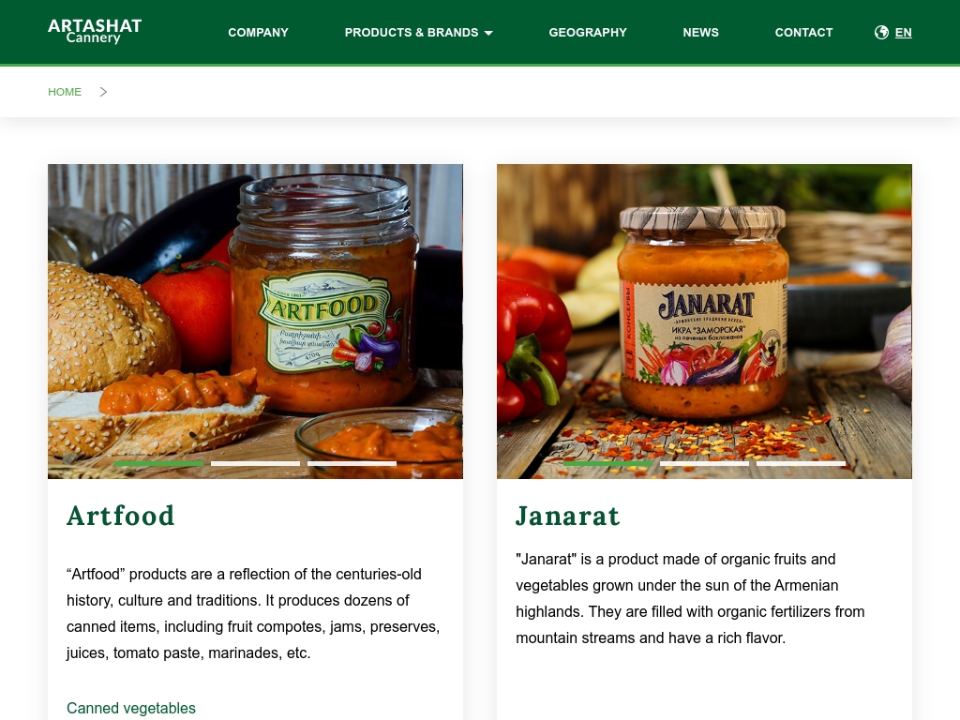Screen dimensions: 960x720
Task: Select third slide indicator on Janarat image
Action: (801, 463)
